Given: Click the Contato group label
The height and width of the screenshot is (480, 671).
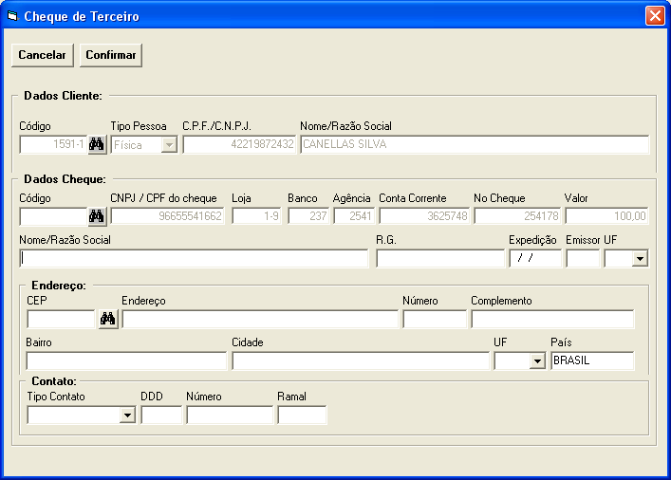Looking at the screenshot, I should [x=54, y=381].
